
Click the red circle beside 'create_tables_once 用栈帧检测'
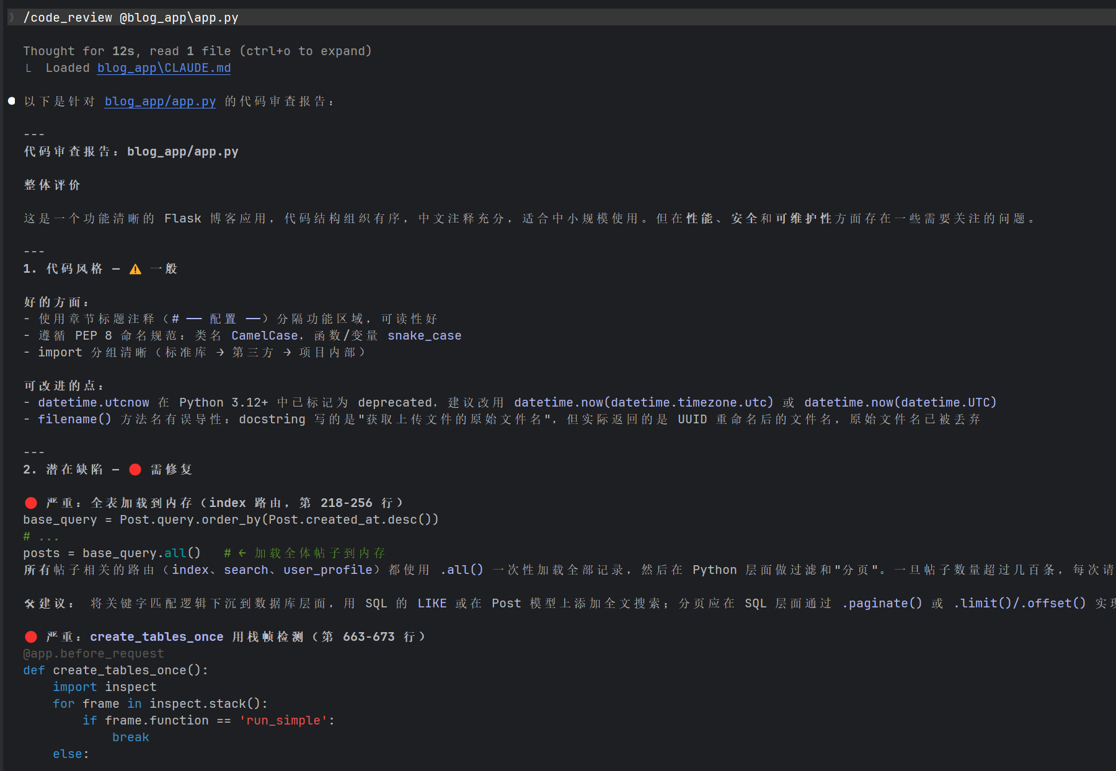tap(31, 637)
